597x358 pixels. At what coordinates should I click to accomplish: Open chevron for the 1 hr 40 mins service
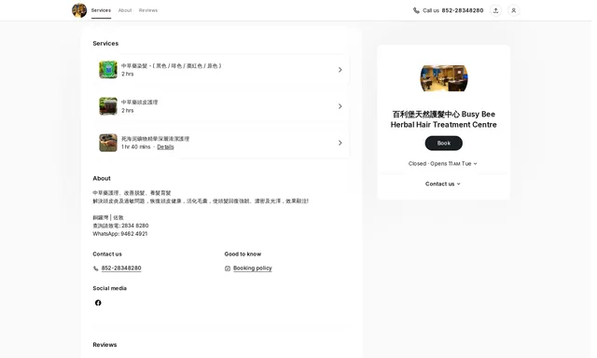click(340, 143)
